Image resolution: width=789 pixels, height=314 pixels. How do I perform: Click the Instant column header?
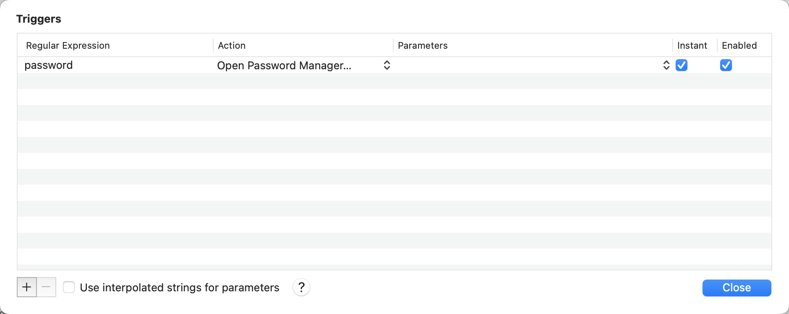point(692,45)
